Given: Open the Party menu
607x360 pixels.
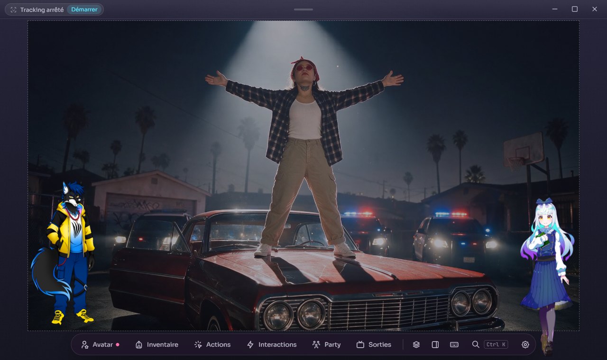Looking at the screenshot, I should 326,344.
